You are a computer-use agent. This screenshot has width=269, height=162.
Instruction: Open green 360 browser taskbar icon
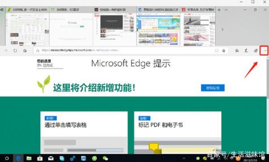pos(94,158)
